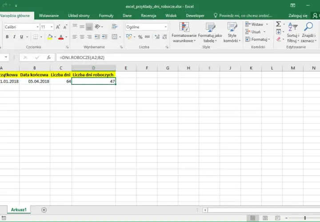This screenshot has height=222, width=320.
Task: Center text horizontally
Action: [82, 37]
